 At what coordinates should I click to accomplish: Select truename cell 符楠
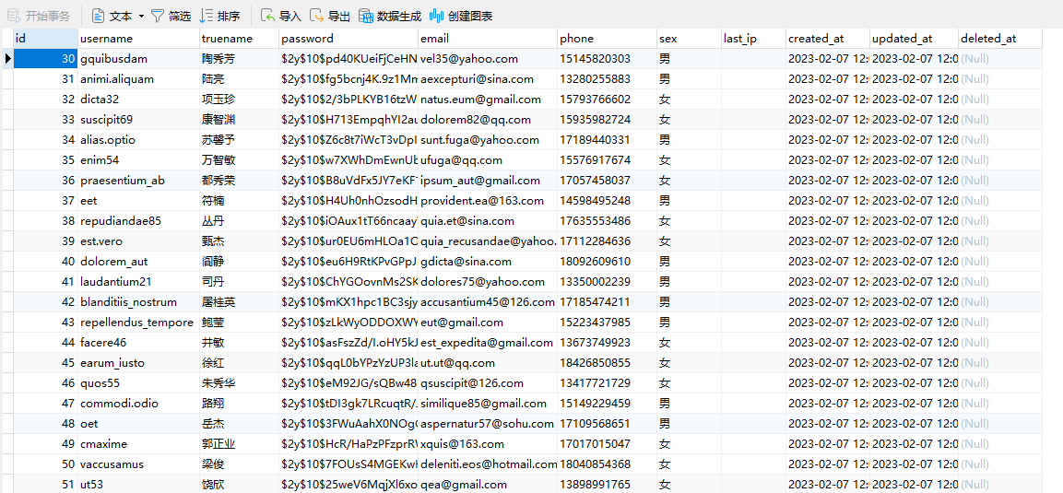(x=240, y=201)
